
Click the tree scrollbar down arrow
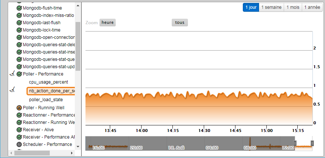78,147
